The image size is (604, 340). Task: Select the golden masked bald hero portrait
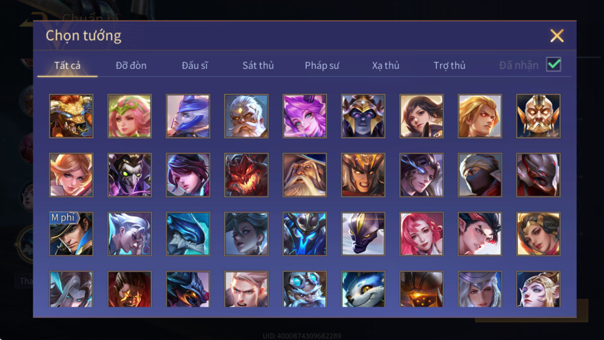[538, 116]
